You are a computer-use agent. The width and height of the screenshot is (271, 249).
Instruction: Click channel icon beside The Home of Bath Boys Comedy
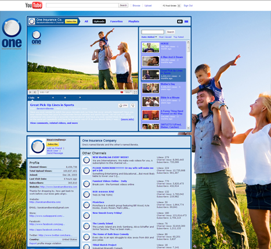[x=86, y=237]
